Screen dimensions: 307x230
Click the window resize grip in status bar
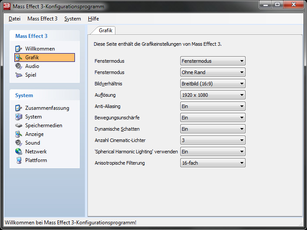tap(301, 224)
